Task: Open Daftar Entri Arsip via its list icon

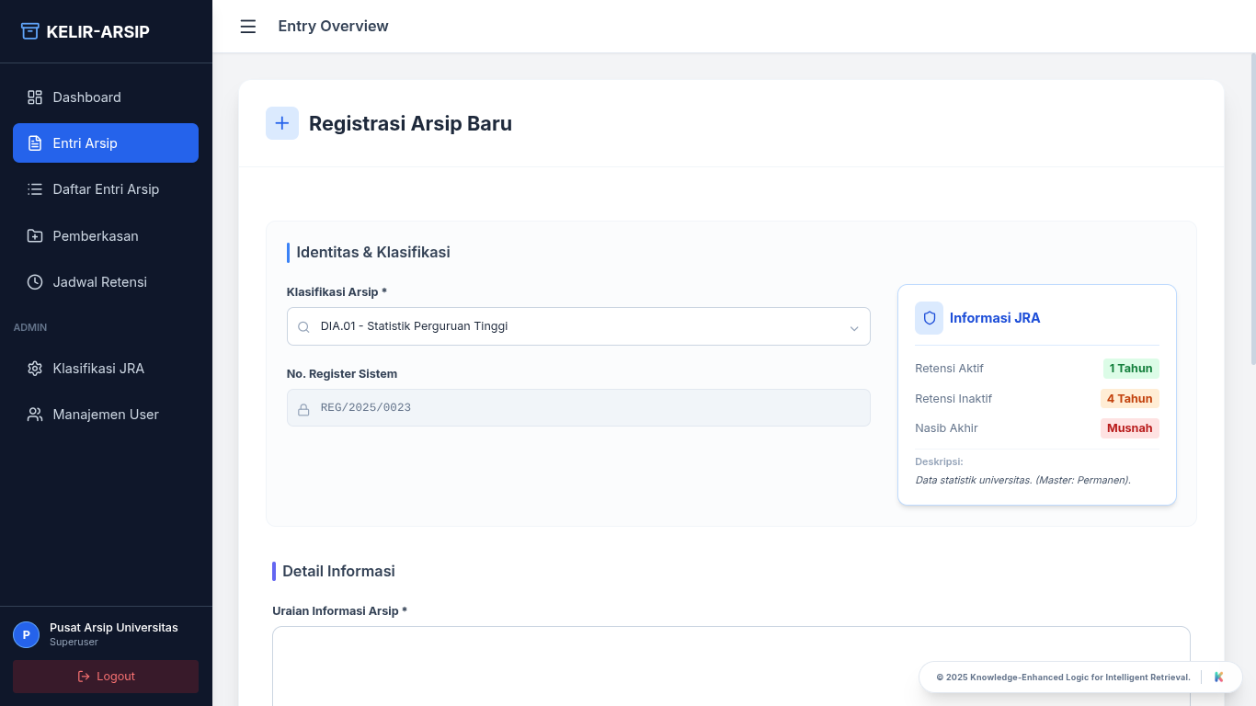Action: (x=34, y=188)
